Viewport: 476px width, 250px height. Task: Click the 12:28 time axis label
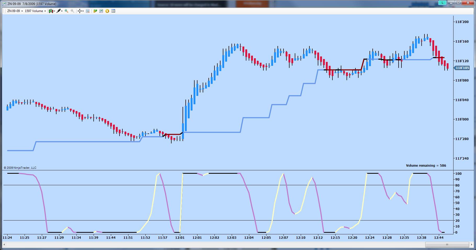[x=387, y=237]
